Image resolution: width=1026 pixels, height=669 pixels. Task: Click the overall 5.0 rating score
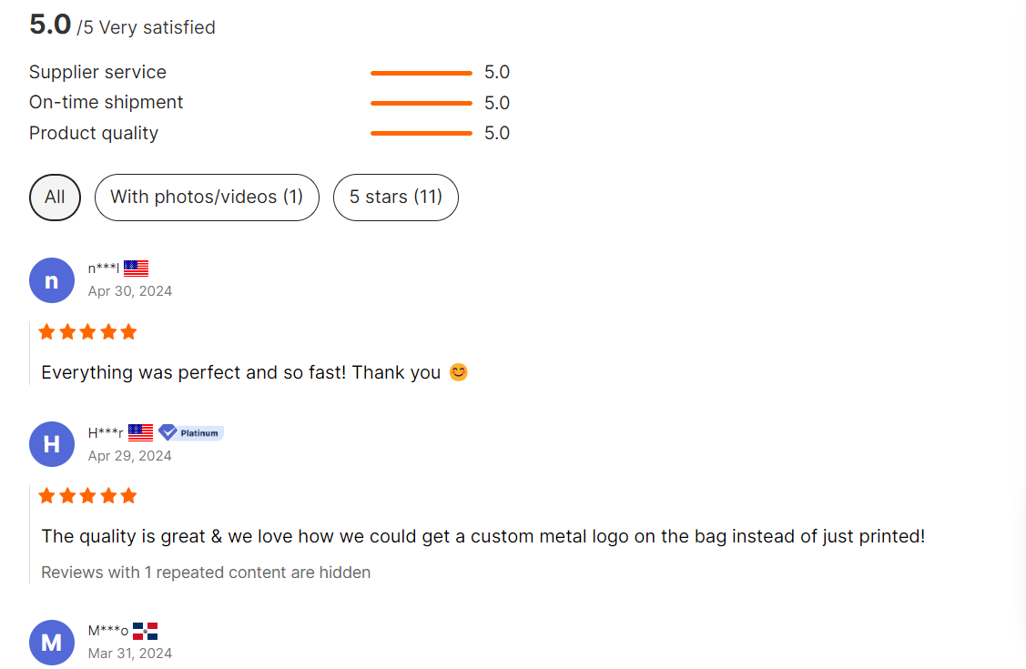50,25
